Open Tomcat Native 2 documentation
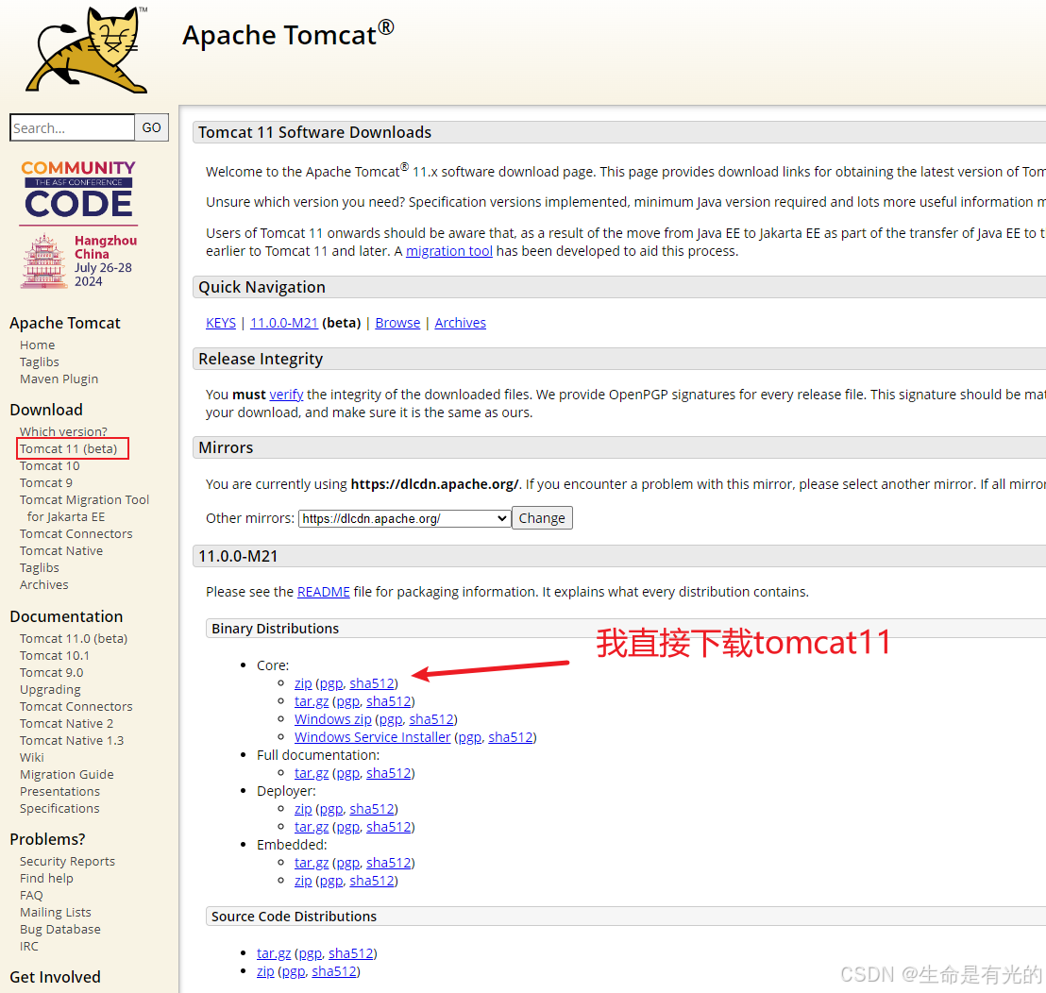This screenshot has width=1046, height=993. click(x=67, y=724)
